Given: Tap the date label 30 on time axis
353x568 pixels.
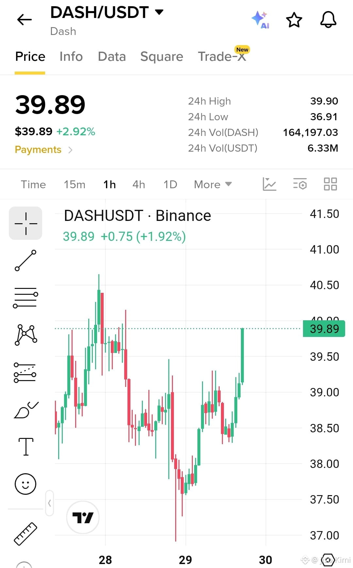Looking at the screenshot, I should click(x=265, y=560).
